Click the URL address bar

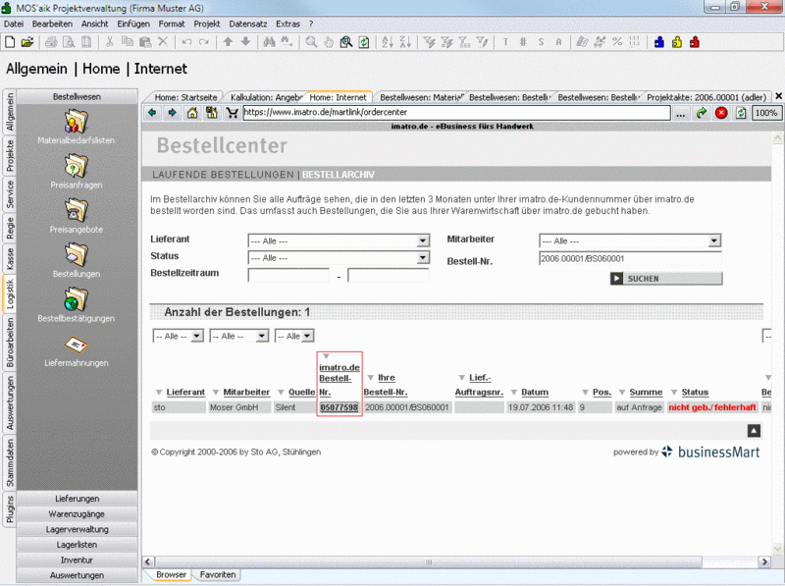456,113
